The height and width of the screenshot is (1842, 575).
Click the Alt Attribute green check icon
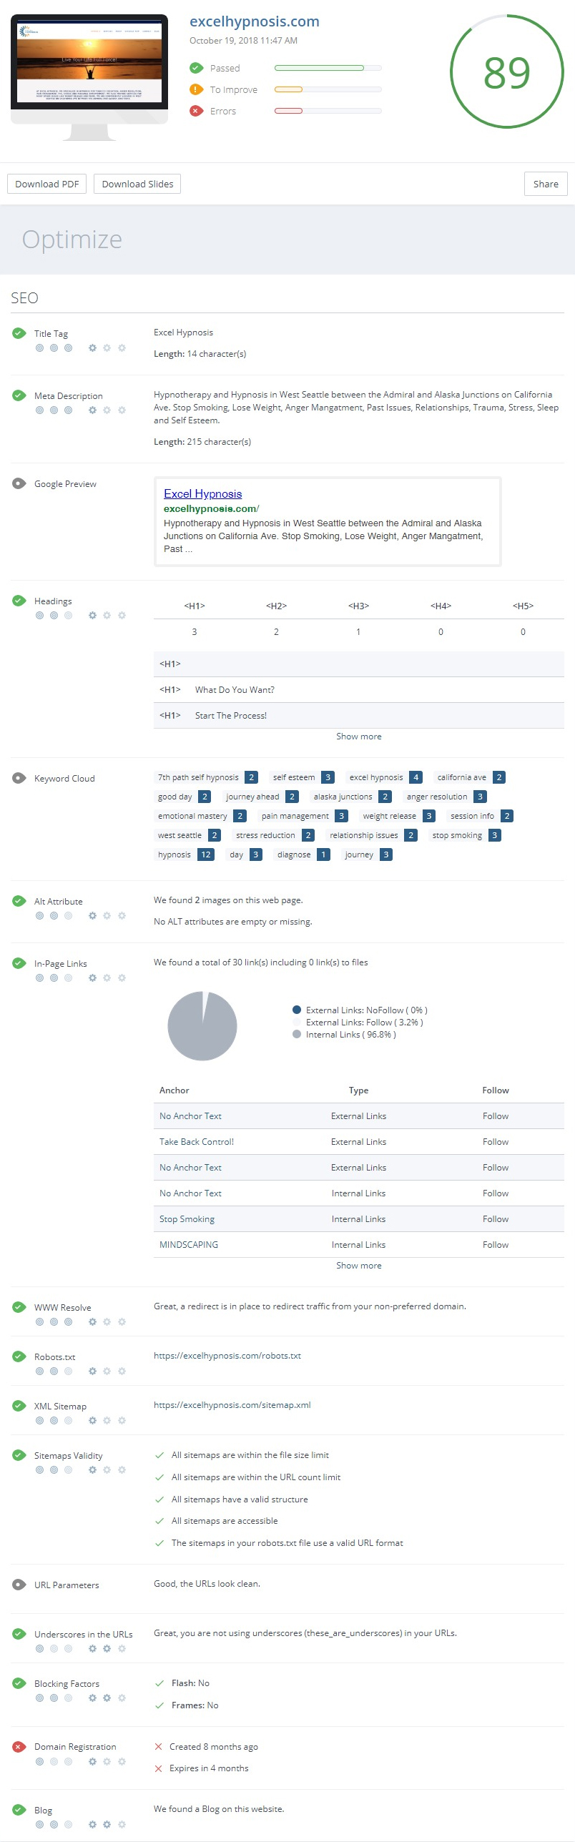tap(19, 901)
